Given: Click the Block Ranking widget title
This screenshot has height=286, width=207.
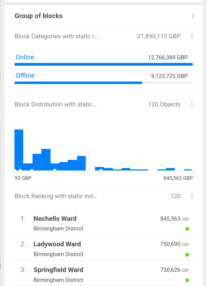Looking at the screenshot, I should 56,196.
